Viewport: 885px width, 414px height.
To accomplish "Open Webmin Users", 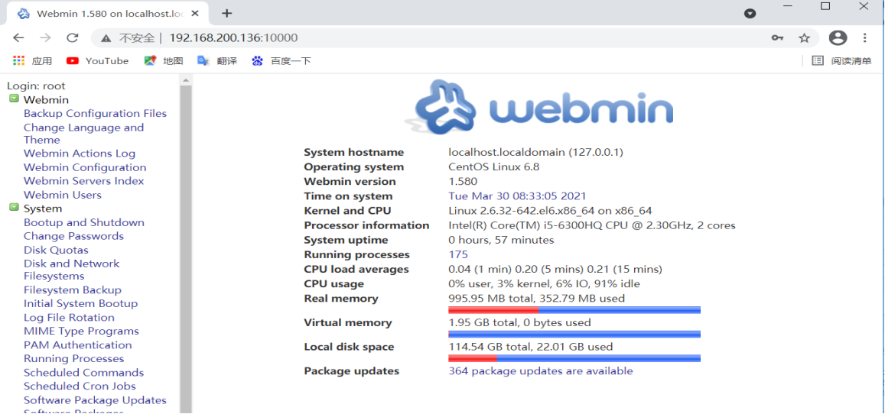I will tap(62, 195).
